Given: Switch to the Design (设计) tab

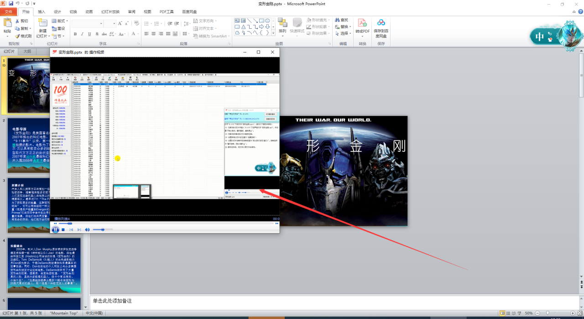Looking at the screenshot, I should point(57,11).
